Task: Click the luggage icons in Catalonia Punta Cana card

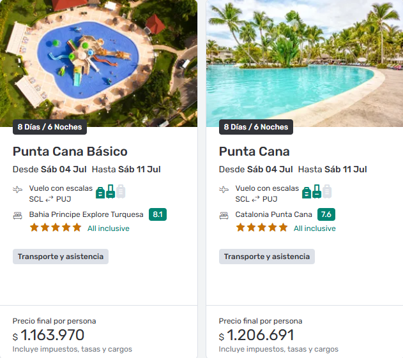Action: tap(317, 191)
